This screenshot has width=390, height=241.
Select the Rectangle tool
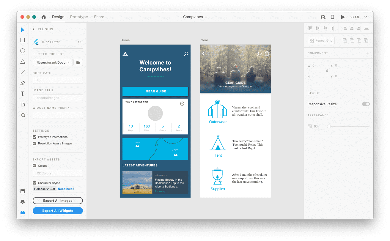coord(23,40)
